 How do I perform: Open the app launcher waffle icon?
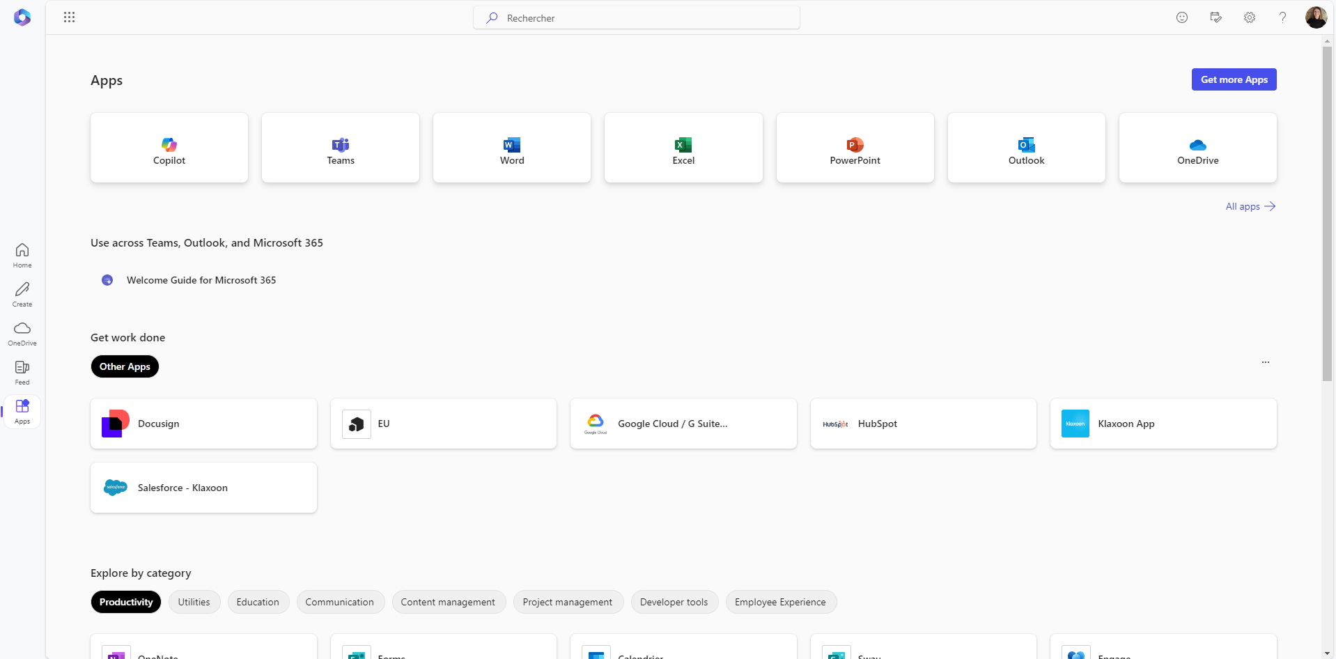(x=69, y=17)
